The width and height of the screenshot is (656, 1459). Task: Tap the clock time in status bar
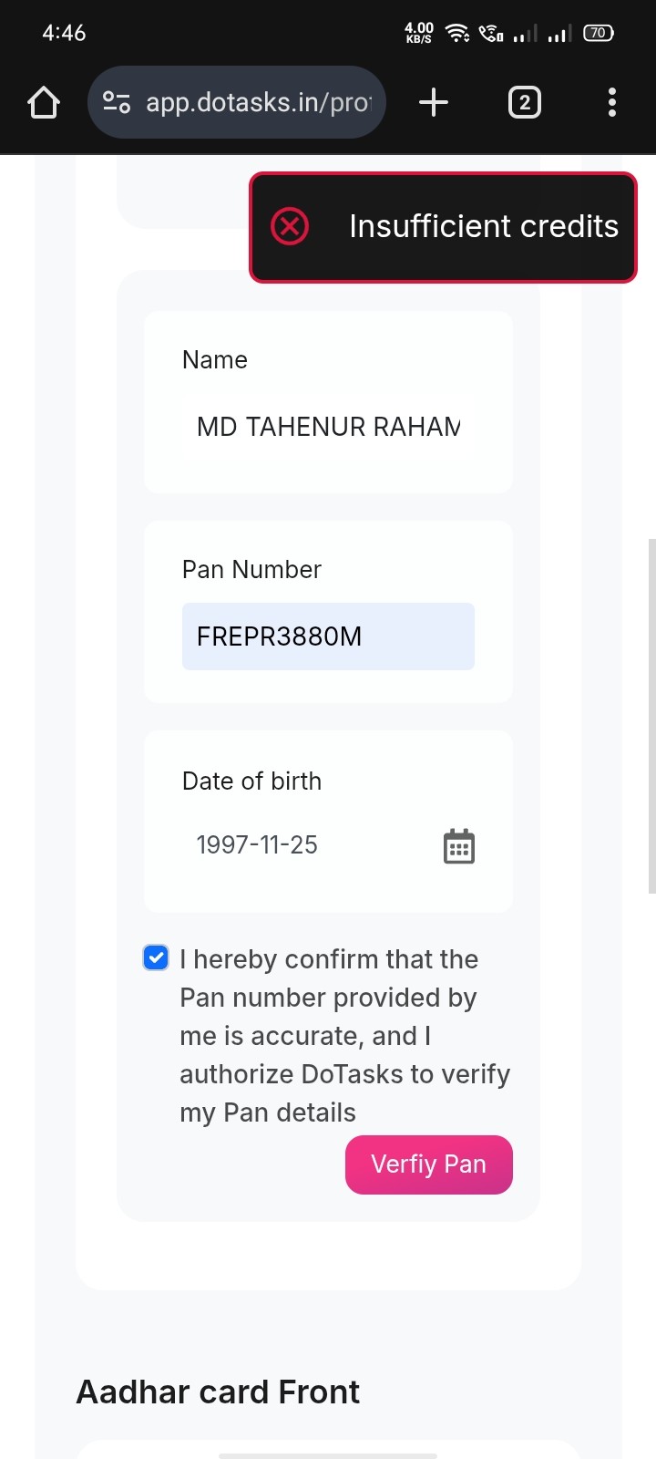pyautogui.click(x=64, y=33)
